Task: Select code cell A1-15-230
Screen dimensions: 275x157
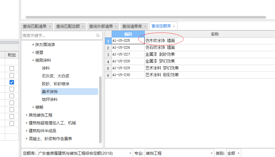Action: click(x=128, y=75)
